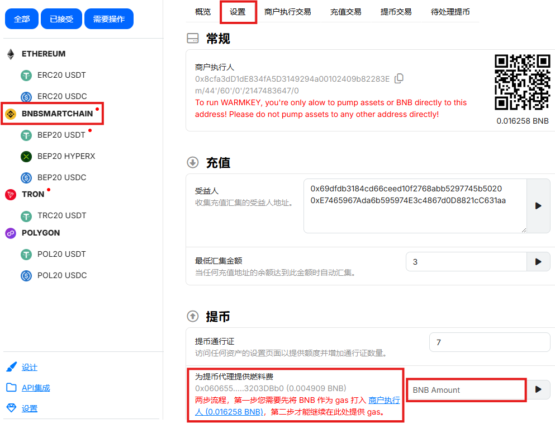Screen dimensions: 555x423
Task: Switch to the 概览 tab
Action: pyautogui.click(x=202, y=11)
